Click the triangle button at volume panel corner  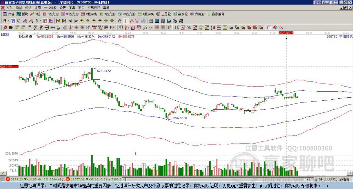click(3, 173)
